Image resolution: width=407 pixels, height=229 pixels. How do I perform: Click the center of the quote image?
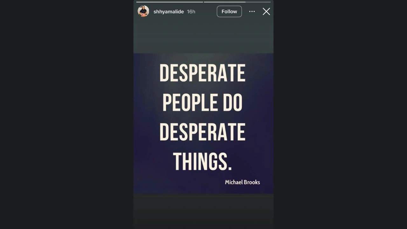tap(203, 123)
